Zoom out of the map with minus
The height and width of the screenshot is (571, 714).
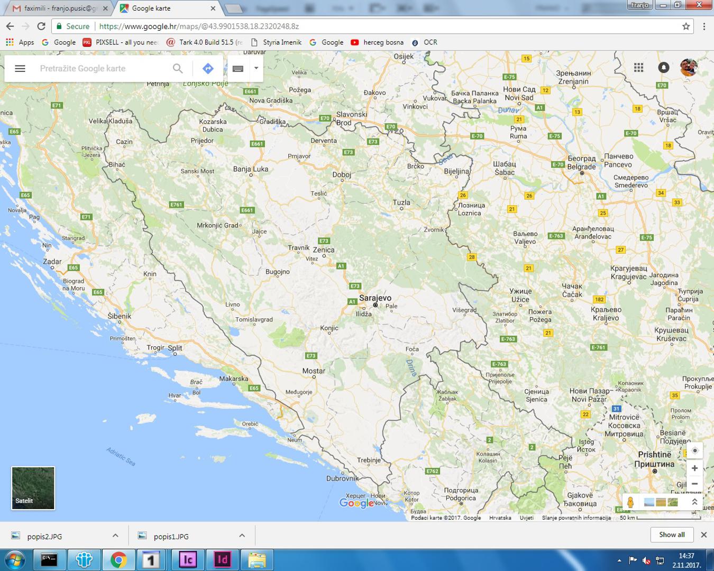pos(694,484)
